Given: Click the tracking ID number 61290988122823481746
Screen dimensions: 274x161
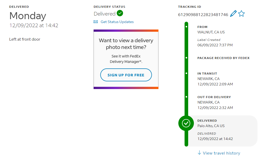Looking at the screenshot, I should point(203,14).
